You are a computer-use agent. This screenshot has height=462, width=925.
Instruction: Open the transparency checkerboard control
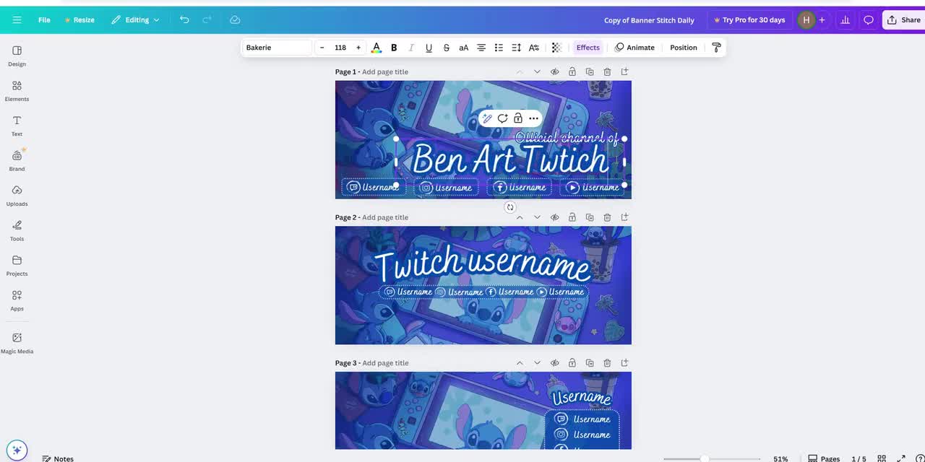pos(555,47)
